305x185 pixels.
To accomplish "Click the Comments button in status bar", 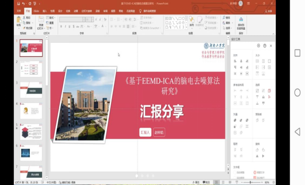I will (x=206, y=183).
